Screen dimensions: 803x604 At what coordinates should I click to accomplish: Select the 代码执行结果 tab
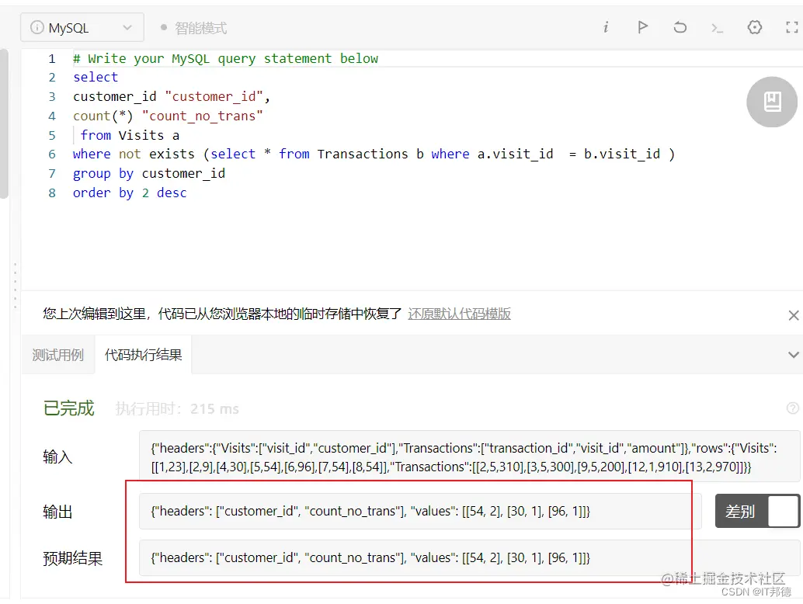144,355
